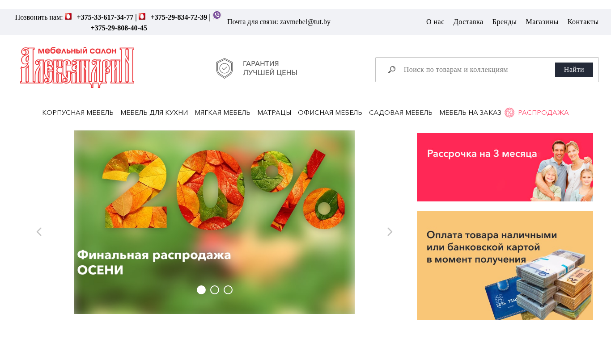Open the Мягкая мебель menu item
Viewport: 611px width, 343px height.
pos(223,113)
